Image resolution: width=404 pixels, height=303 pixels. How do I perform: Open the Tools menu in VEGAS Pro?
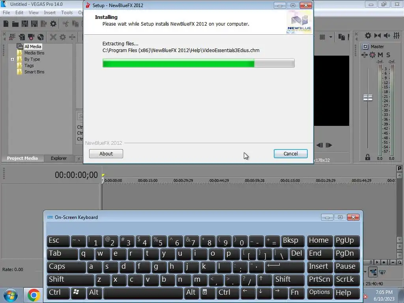tap(67, 12)
